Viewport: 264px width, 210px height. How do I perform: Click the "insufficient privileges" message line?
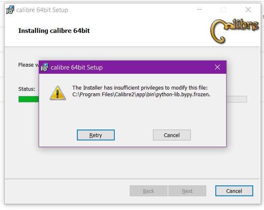pyautogui.click(x=140, y=87)
